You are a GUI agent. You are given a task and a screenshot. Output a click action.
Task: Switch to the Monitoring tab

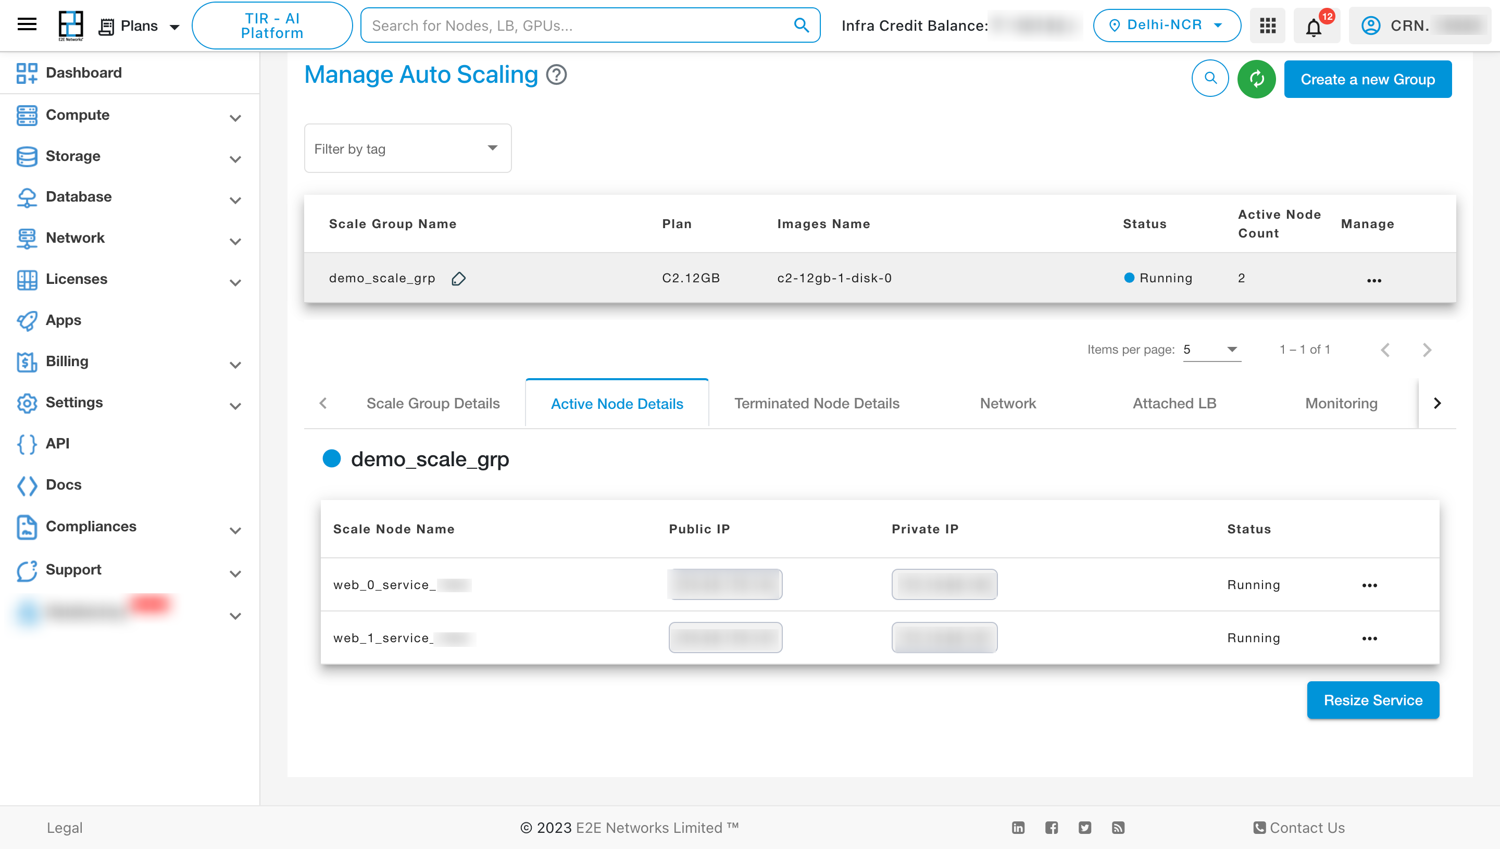[1341, 404]
